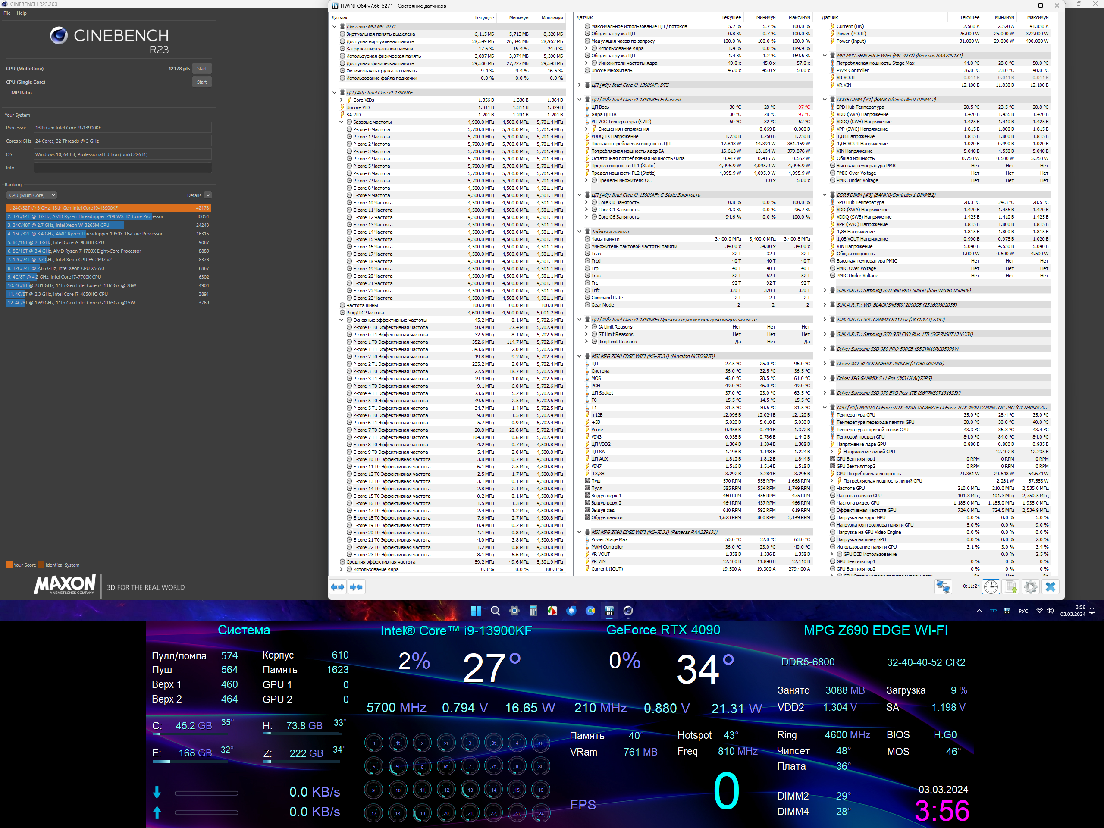Click the expand columns arrows button
This screenshot has height=828, width=1104.
click(338, 586)
